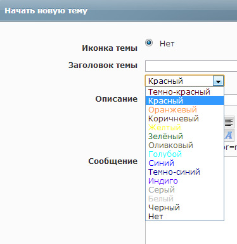Pick the "Серый" color option

(x=184, y=189)
